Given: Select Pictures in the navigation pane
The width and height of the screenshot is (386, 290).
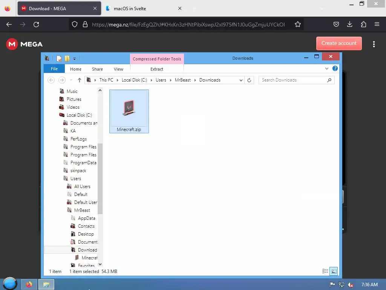Looking at the screenshot, I should click(74, 99).
